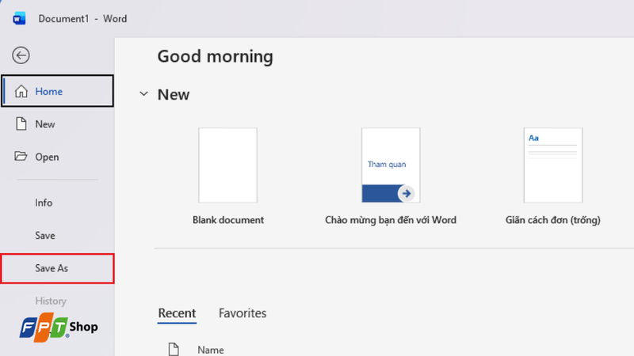Click the Home house icon
634x356 pixels.
(21, 91)
